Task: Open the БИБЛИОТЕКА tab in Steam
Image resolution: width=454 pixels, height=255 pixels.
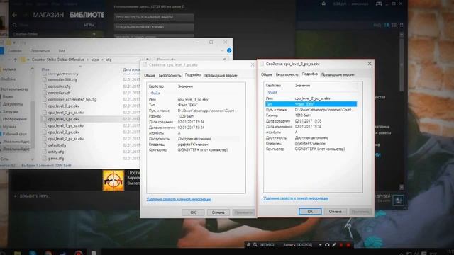Action: (x=87, y=15)
